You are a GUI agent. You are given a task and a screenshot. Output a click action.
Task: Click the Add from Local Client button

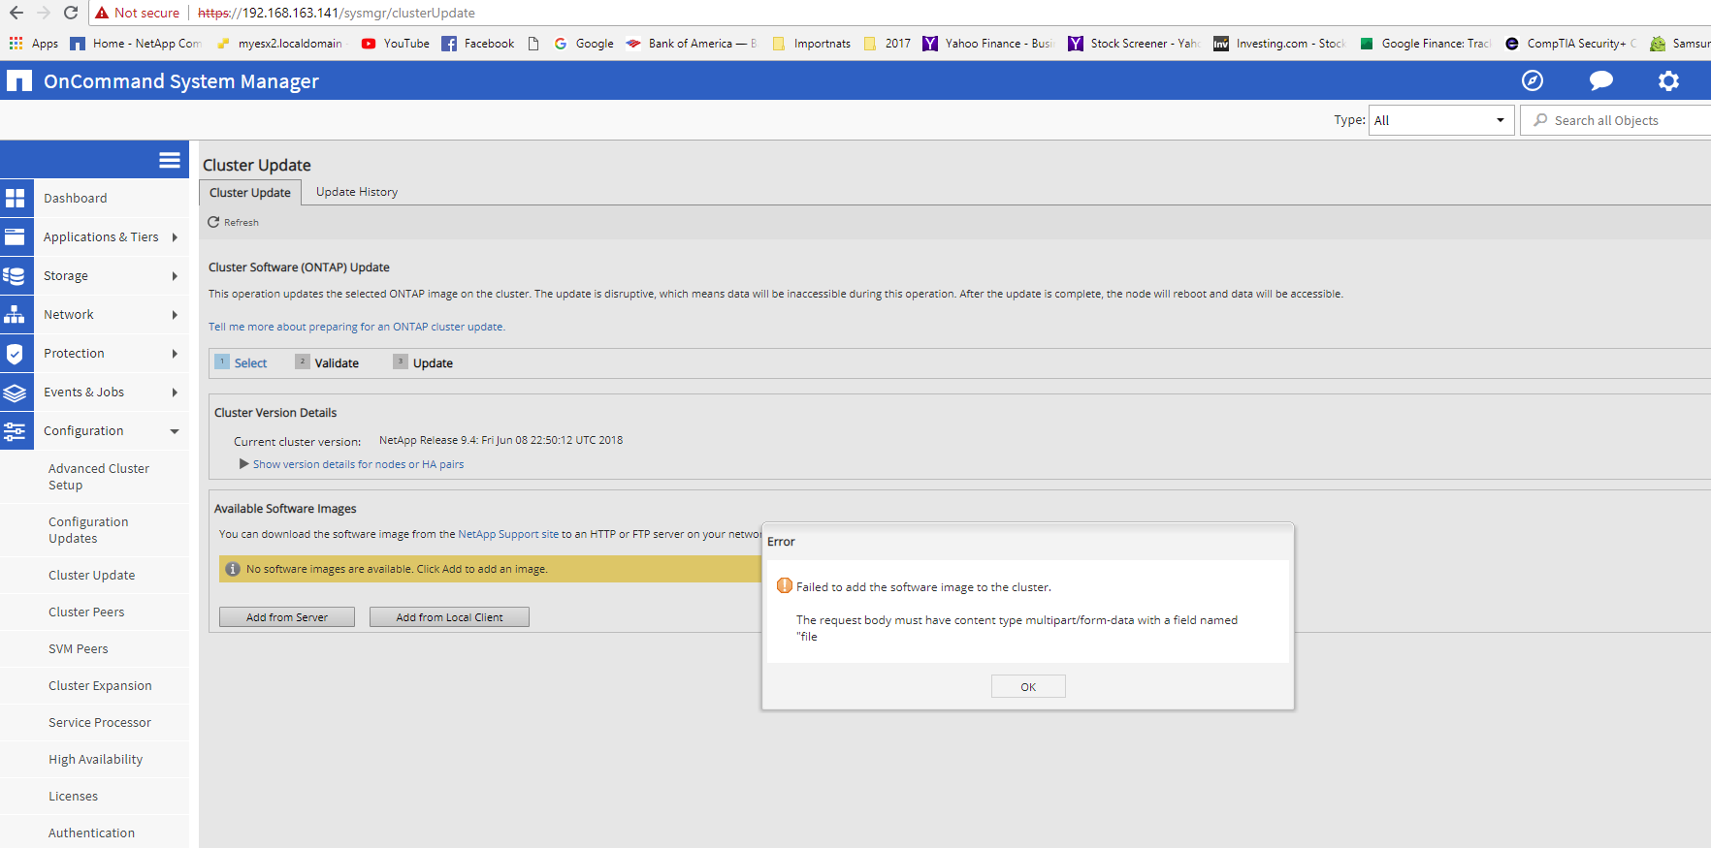449,617
